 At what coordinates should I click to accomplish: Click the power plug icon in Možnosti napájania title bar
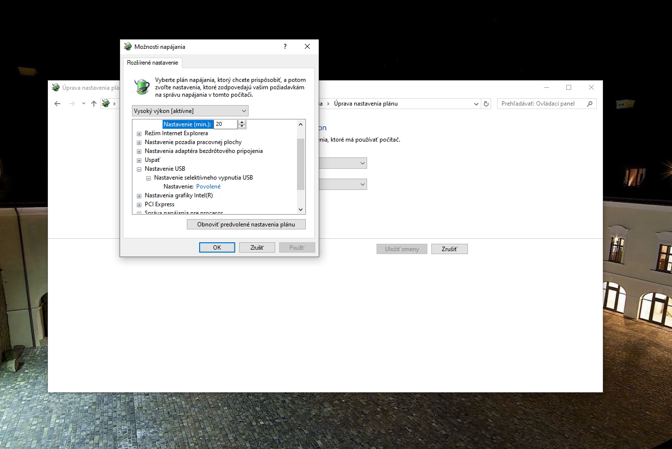(128, 46)
